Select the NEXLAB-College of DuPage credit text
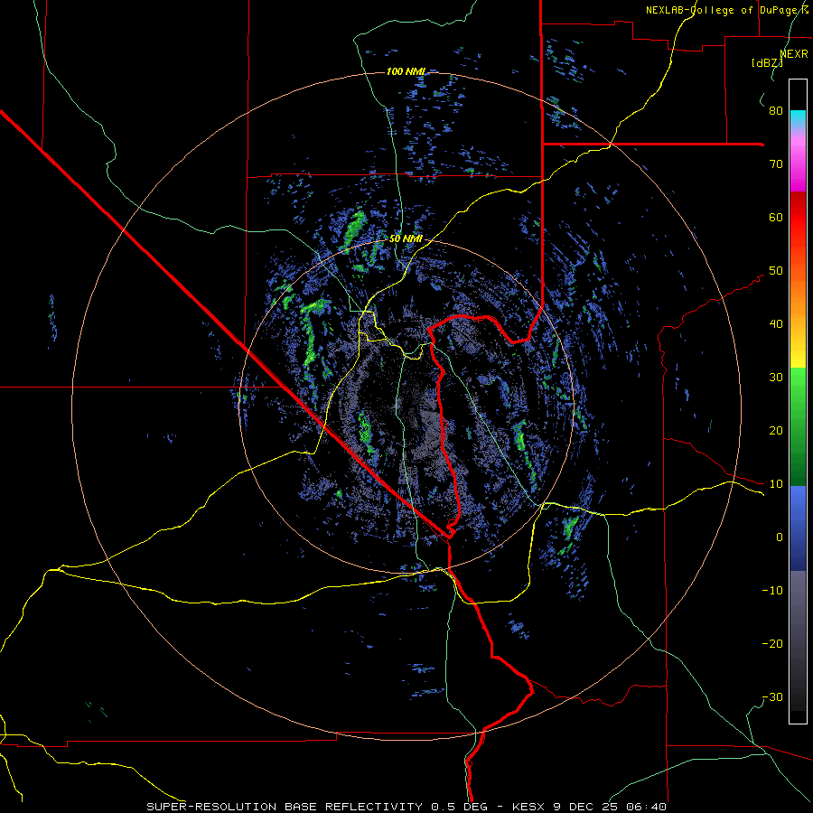The width and height of the screenshot is (813, 813). tap(727, 10)
